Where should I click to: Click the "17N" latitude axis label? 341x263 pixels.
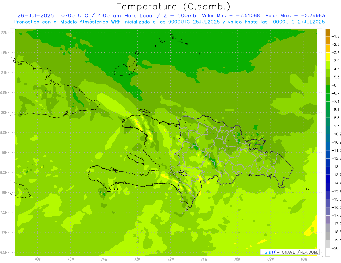click(x=4, y=233)
